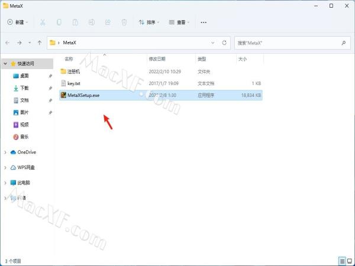This screenshot has width=355, height=266.
Task: Sort by 类型 column header
Action: click(202, 59)
